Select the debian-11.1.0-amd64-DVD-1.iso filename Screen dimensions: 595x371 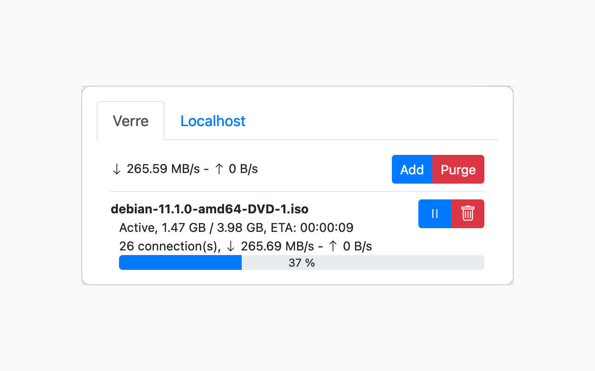(209, 209)
